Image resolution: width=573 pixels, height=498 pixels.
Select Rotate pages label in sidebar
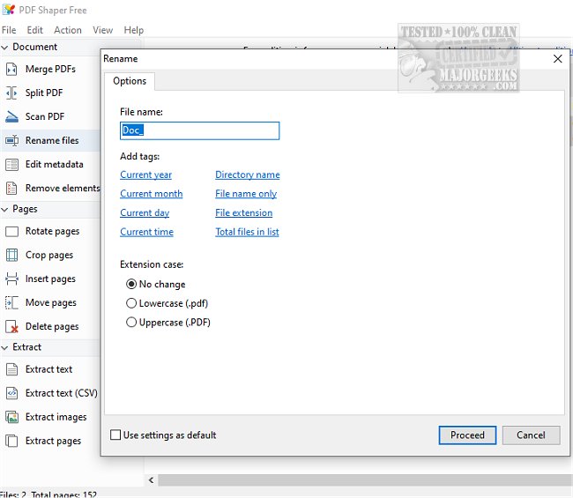click(52, 231)
